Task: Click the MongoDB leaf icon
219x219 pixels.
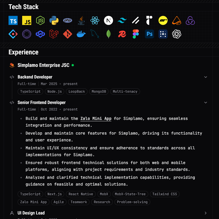Action: pyautogui.click(x=109, y=34)
